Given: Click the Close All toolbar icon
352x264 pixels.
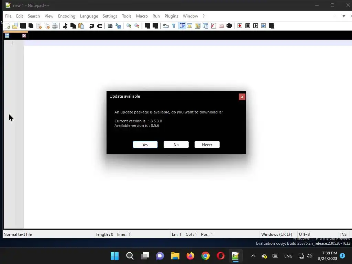Looking at the screenshot, I should tap(47, 26).
